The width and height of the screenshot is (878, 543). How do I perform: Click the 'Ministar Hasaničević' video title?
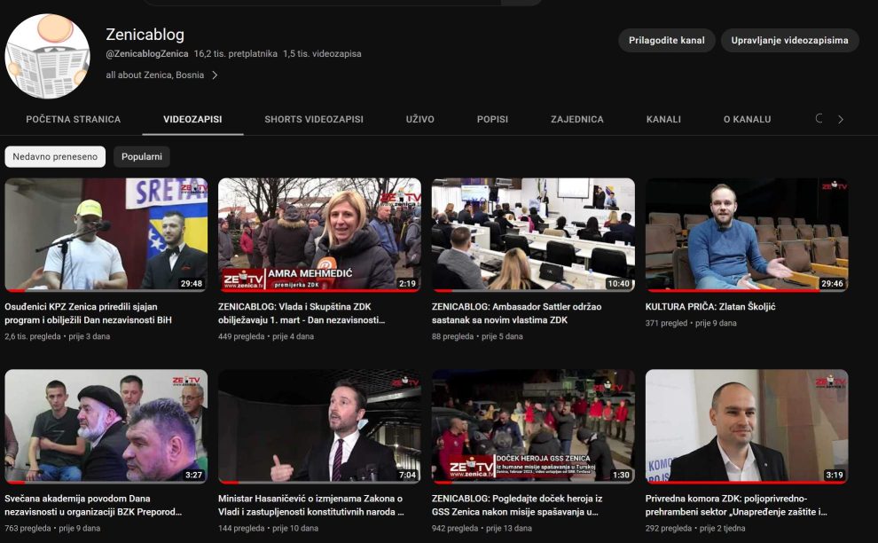(310, 504)
